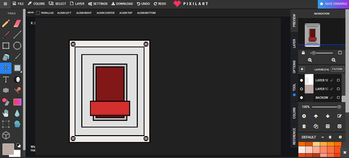The height and width of the screenshot is (158, 349).
Task: Open the Settings menu
Action: (x=98, y=4)
